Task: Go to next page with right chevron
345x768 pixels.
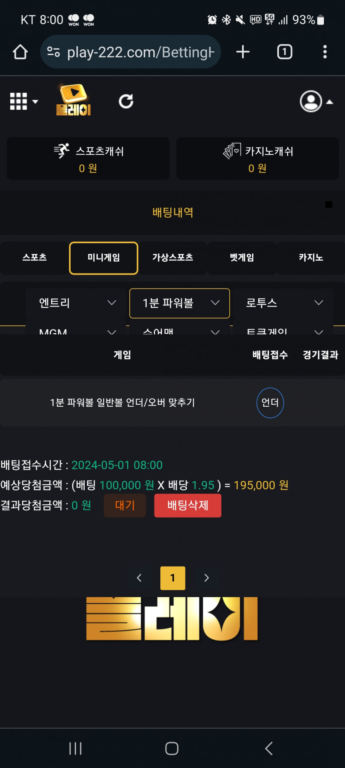Action: [207, 578]
